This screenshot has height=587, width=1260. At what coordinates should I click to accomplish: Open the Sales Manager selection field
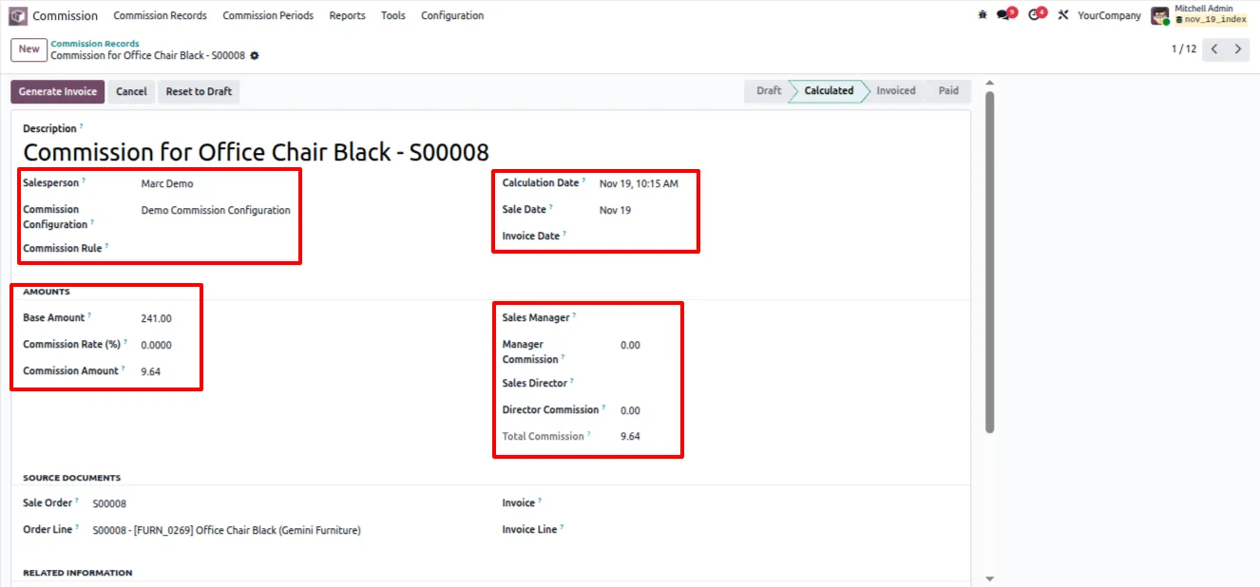point(791,318)
